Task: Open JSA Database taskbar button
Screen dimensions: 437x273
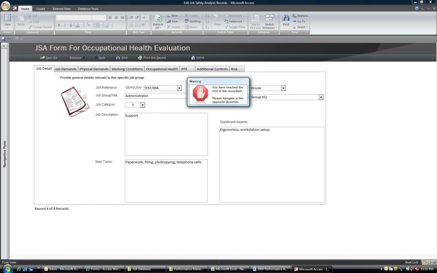Action: pyautogui.click(x=146, y=269)
